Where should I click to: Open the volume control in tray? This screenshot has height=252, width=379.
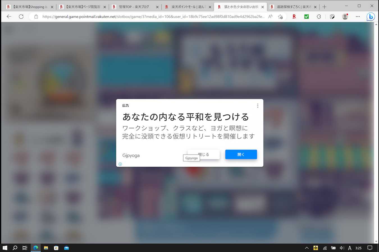click(342, 248)
